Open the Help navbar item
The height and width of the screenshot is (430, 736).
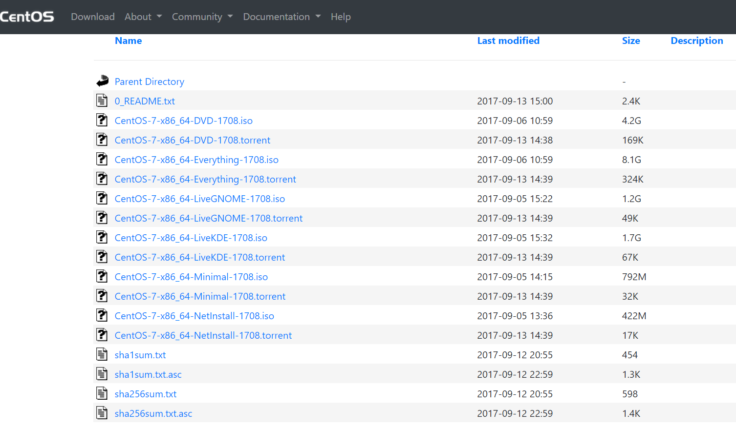(341, 17)
